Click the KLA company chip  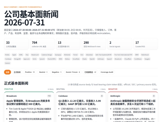click(82, 55)
